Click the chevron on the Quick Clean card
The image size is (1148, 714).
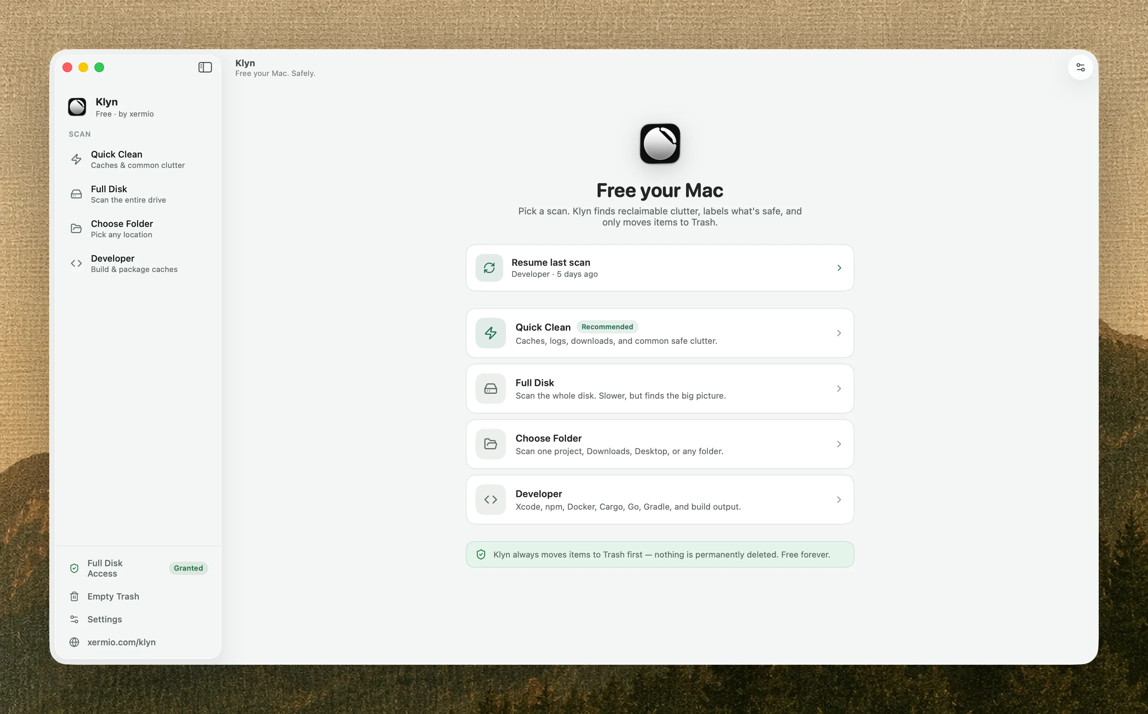(x=839, y=333)
